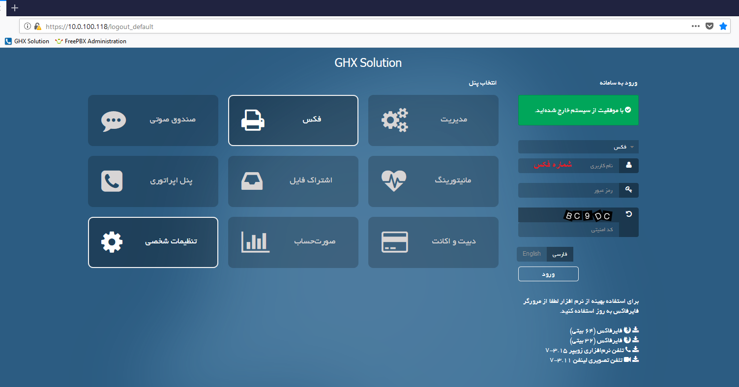Click the GHX Solution page title

[368, 63]
